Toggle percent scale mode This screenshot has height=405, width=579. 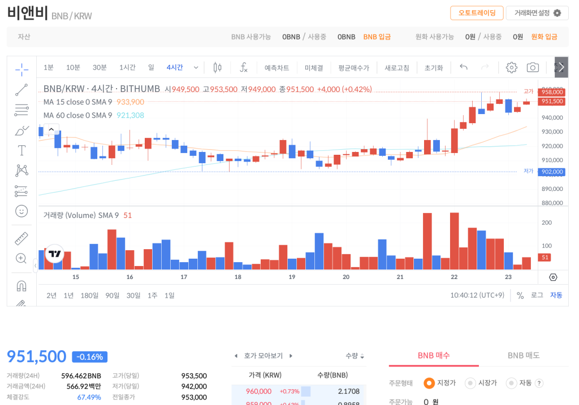520,295
